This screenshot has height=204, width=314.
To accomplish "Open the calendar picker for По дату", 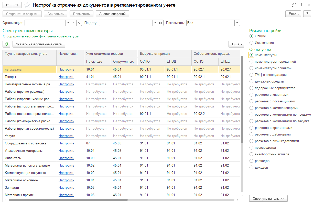I will (161, 23).
